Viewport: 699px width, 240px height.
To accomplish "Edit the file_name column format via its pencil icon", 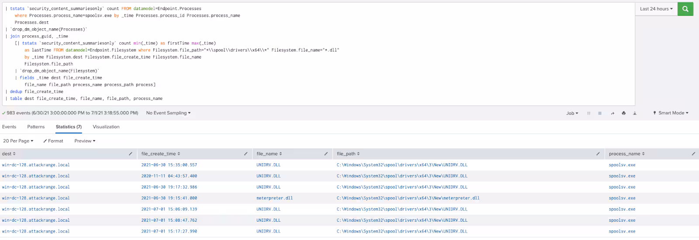I will 326,154.
